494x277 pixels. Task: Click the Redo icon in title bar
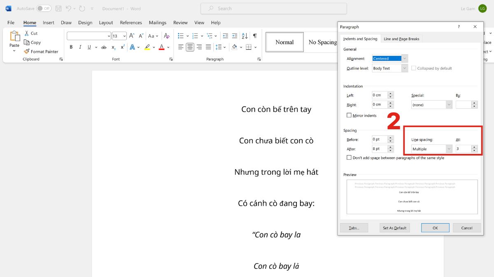82,9
